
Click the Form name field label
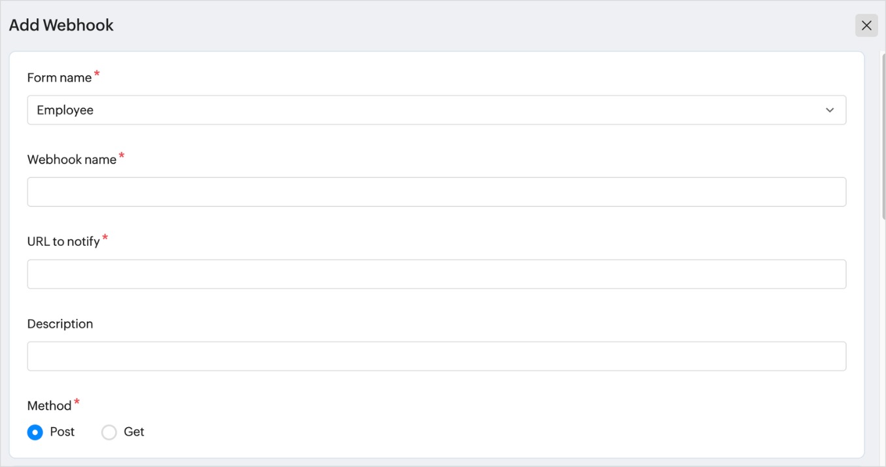(x=60, y=78)
